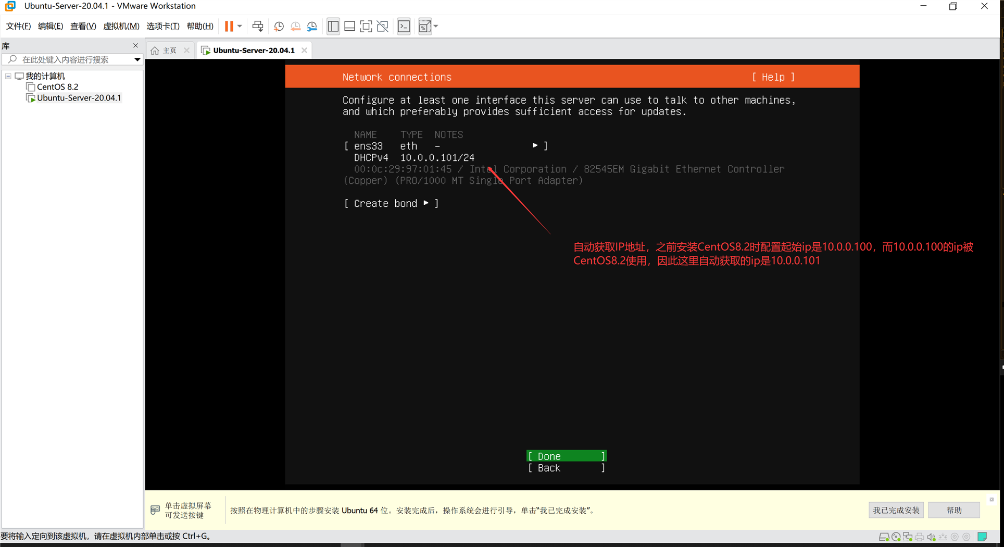Click the Back button in installer
1004x547 pixels.
tap(567, 468)
